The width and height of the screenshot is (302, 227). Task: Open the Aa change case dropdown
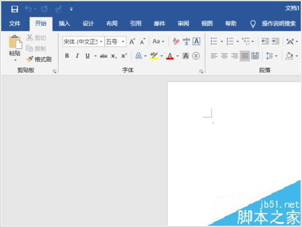point(158,41)
